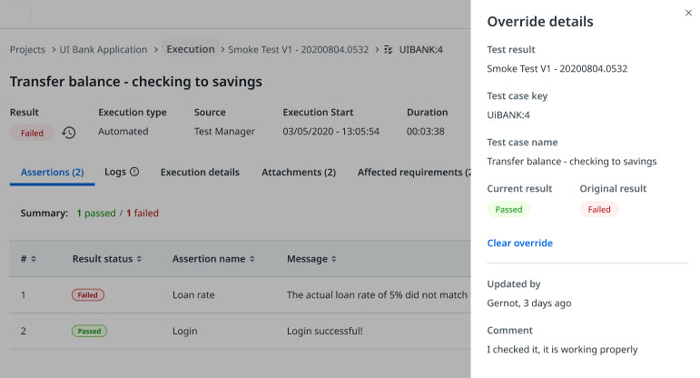700x378 pixels.
Task: Sort by Result status column arrows
Action: pyautogui.click(x=139, y=259)
